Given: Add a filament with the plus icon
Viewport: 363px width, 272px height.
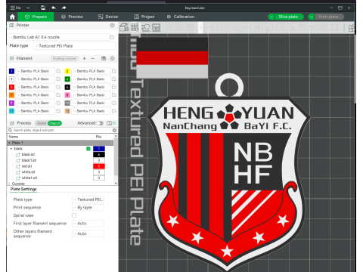Looking at the screenshot, I should click(x=85, y=58).
